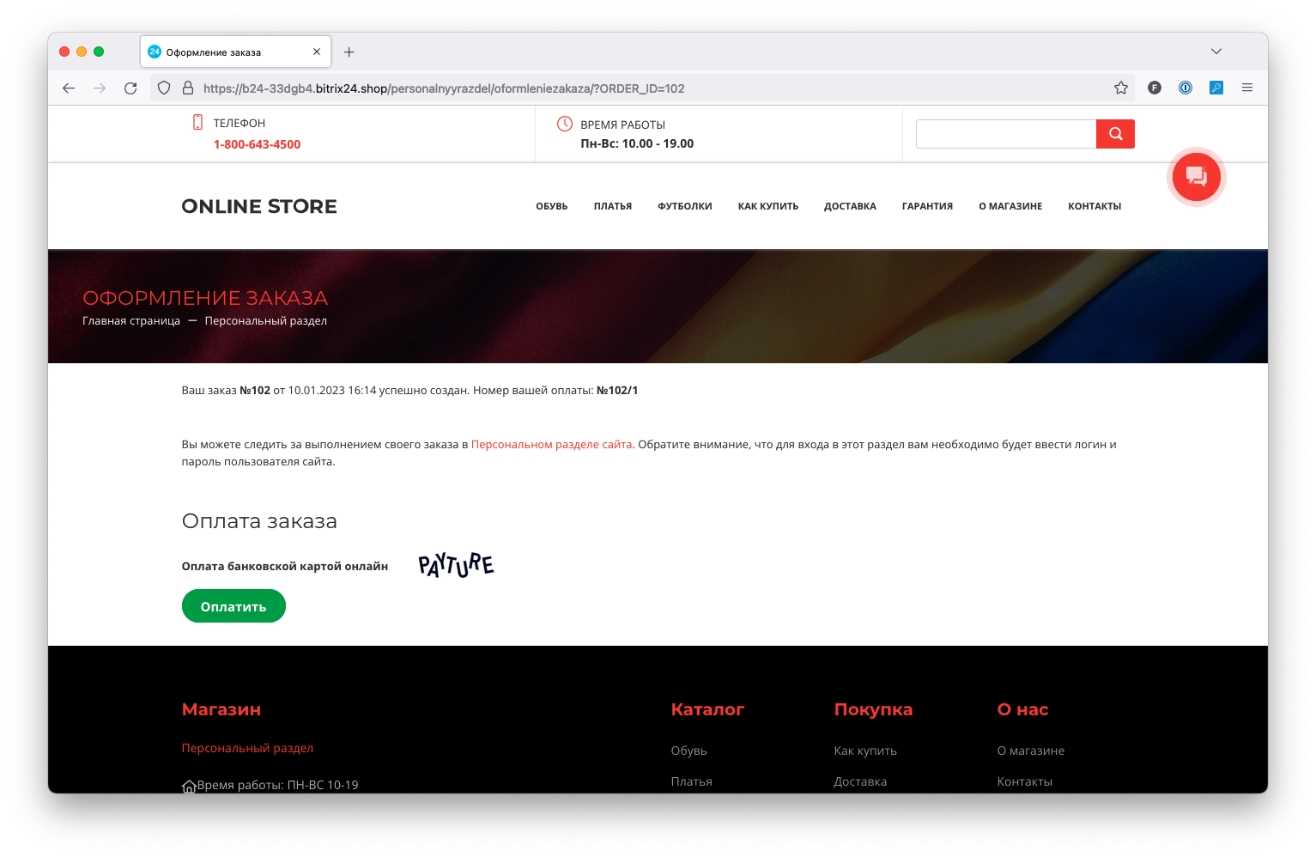Viewport: 1316px width, 857px height.
Task: Click Время работы: ПН-ВС 10-19 text
Action: pyautogui.click(x=277, y=785)
